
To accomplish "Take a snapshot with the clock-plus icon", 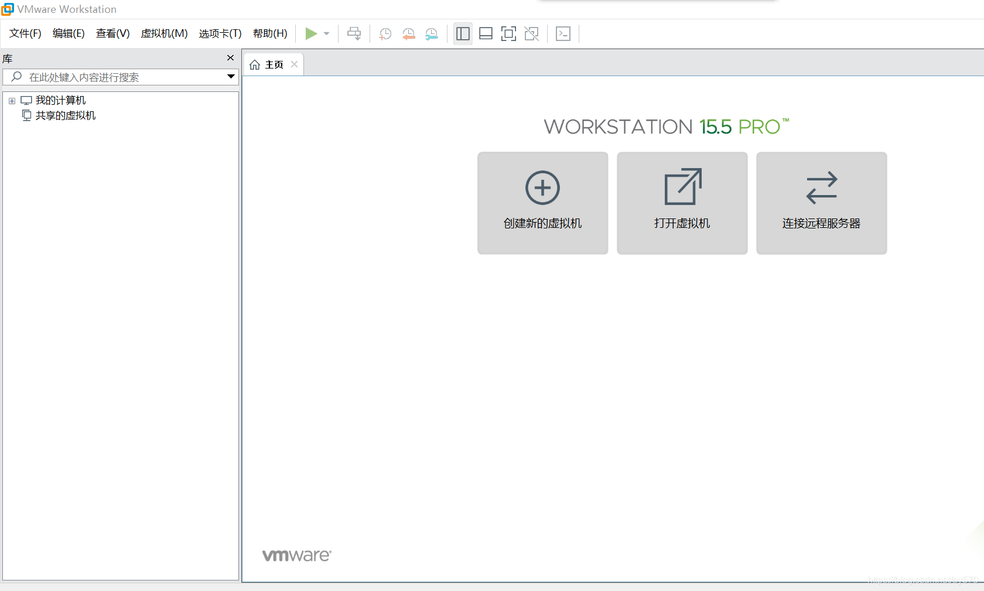I will point(385,34).
